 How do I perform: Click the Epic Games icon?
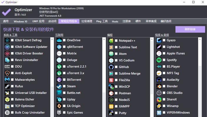pyautogui.click(x=59, y=113)
